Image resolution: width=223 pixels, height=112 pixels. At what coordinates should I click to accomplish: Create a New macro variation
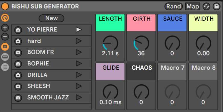51,18
